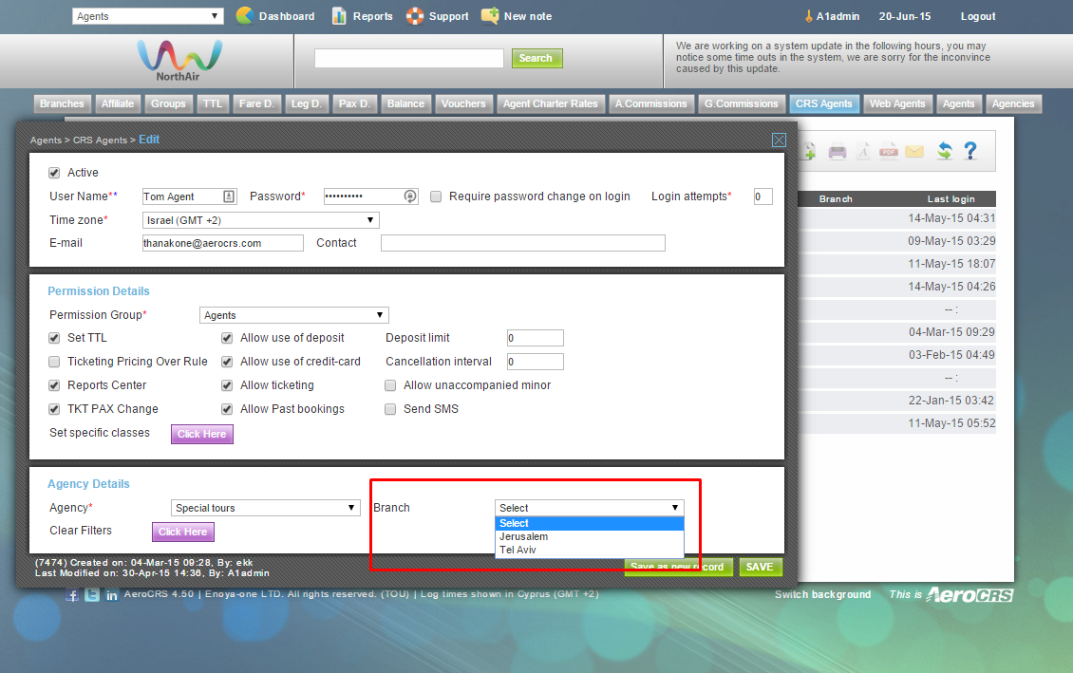Open the Web Agents tab

897,104
